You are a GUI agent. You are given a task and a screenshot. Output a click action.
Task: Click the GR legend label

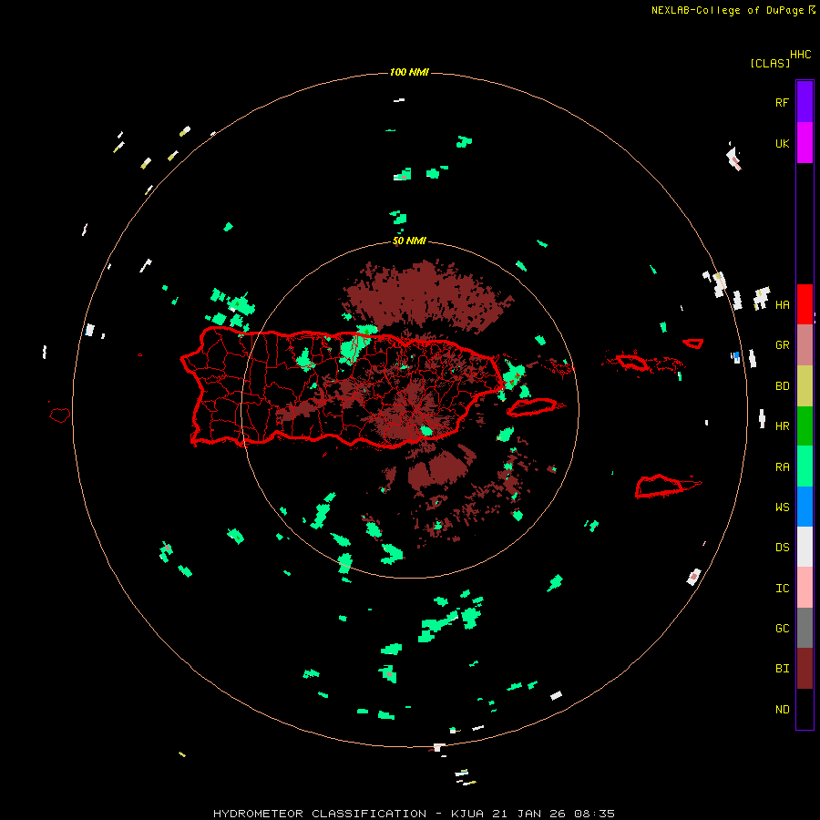(782, 345)
